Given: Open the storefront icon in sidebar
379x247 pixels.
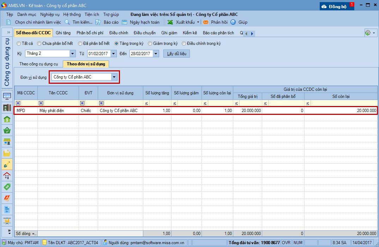Looking at the screenshot, I should pyautogui.click(x=7, y=142).
